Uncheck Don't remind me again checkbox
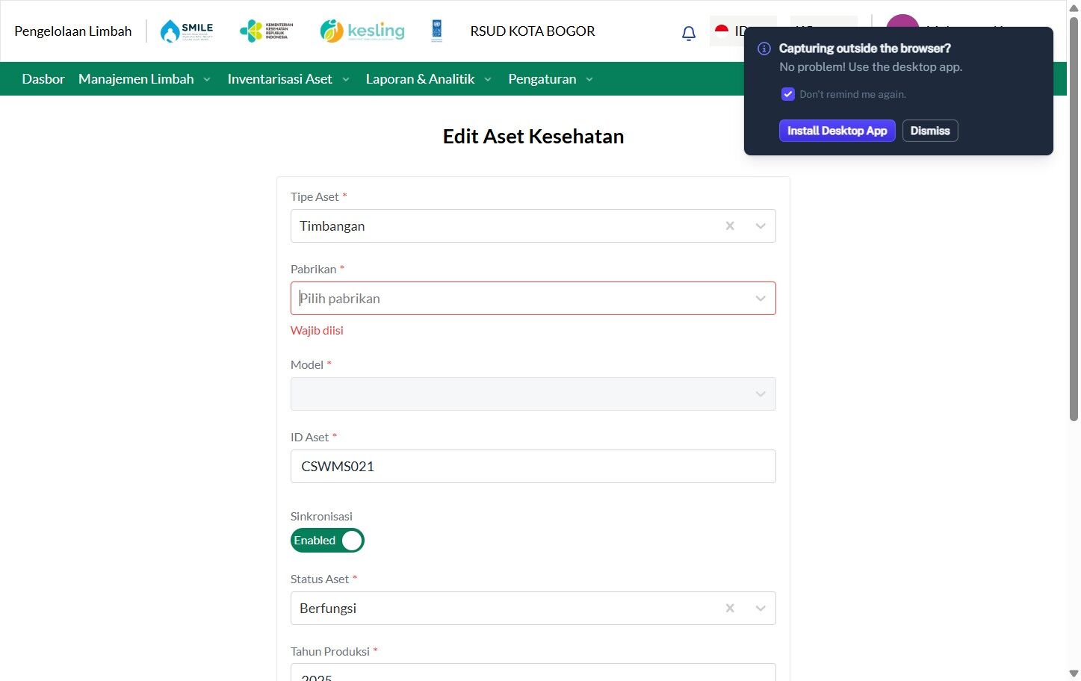Viewport: 1081px width, 681px height. click(787, 94)
